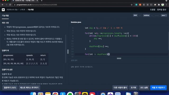Open the Chrome profile avatar
This screenshot has width=169, height=95.
coord(163,5)
